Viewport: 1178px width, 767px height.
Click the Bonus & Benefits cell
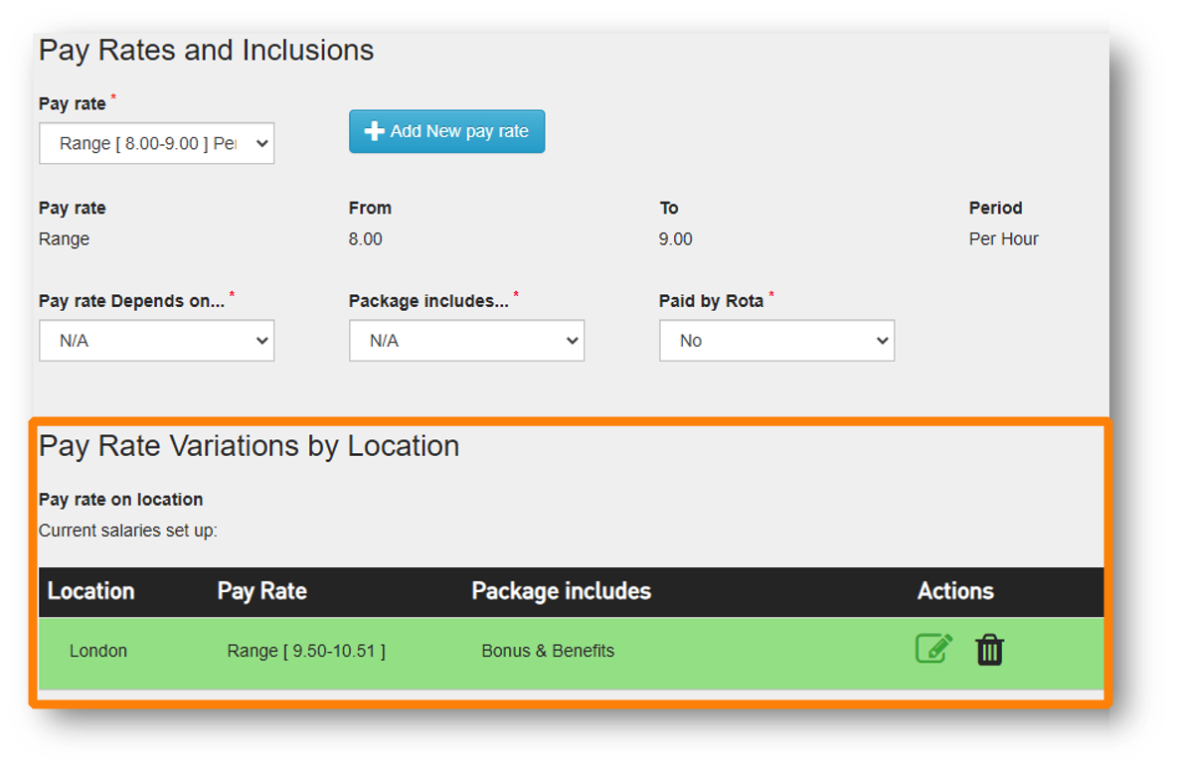[548, 651]
